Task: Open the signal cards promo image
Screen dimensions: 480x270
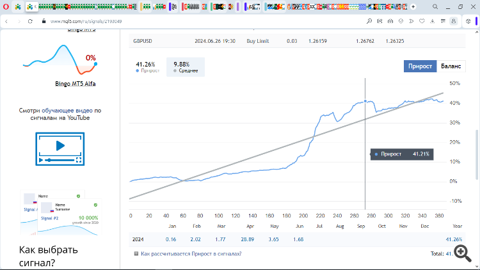Action: pos(61,213)
